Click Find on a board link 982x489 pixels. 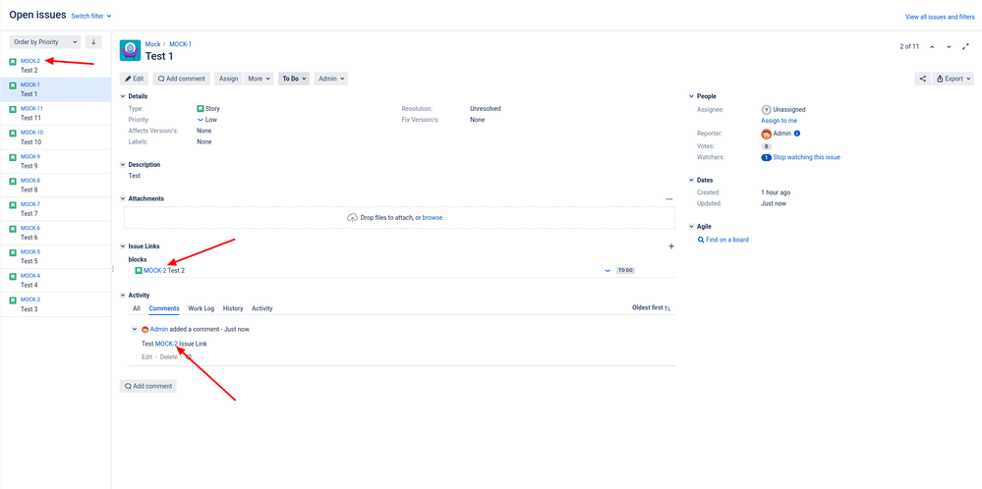coord(727,240)
